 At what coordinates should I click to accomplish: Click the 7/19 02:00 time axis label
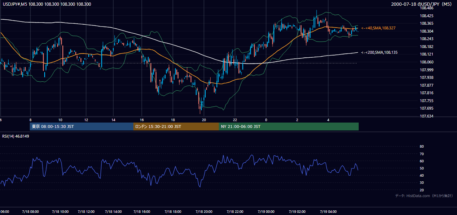coord(297,211)
